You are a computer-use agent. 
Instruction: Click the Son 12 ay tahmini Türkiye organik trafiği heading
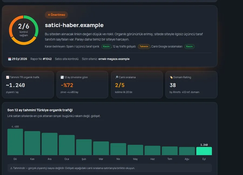(40, 110)
